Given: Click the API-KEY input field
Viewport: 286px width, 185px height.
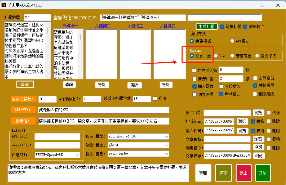Looking at the screenshot, I should [103, 110].
